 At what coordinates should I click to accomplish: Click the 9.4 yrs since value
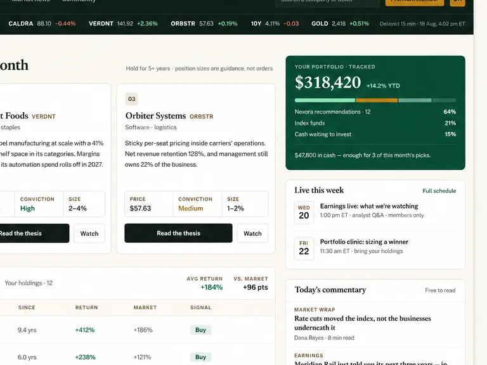27,330
